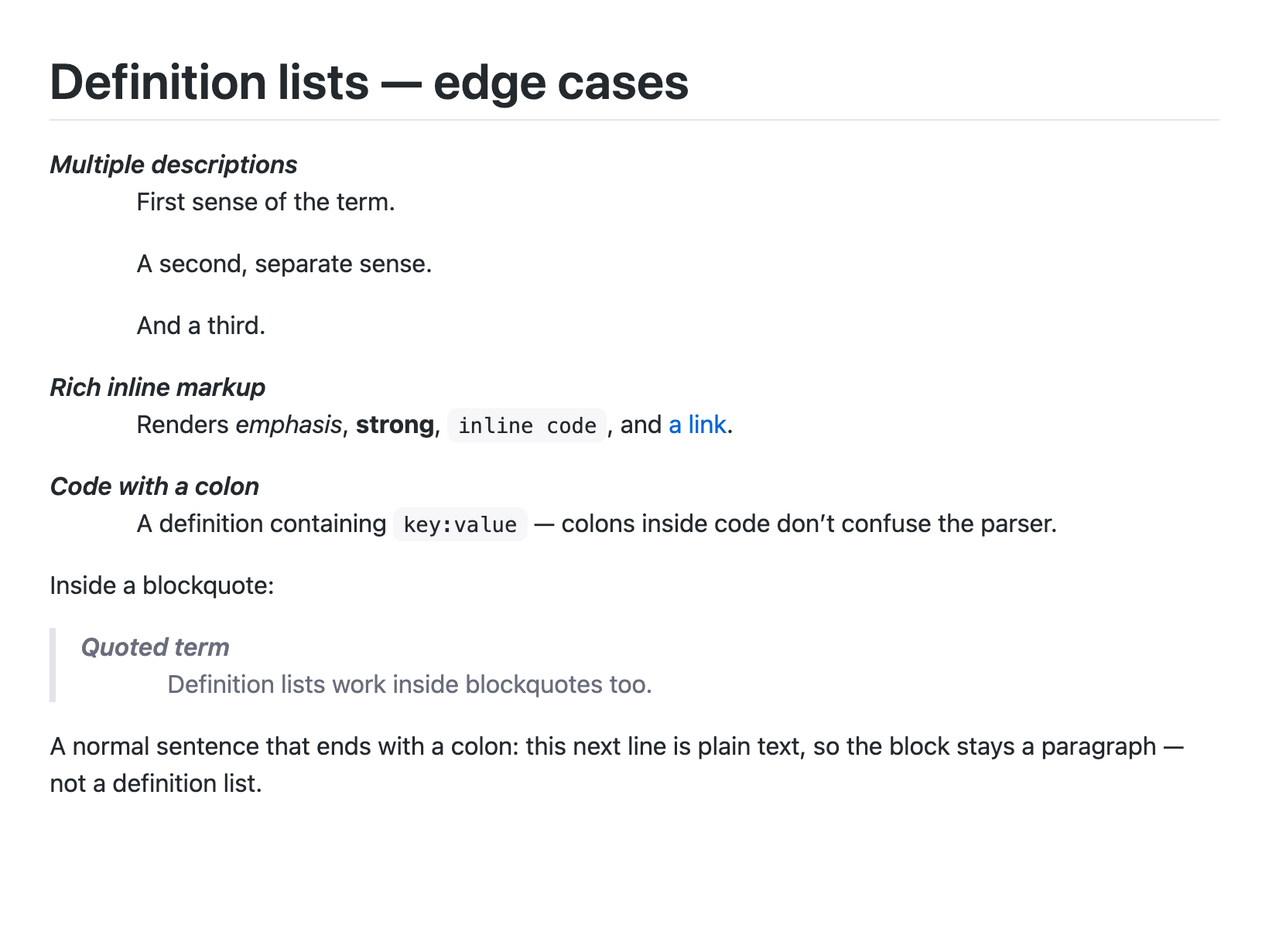This screenshot has width=1269, height=928.
Task: Open the "a link" hyperlink
Action: pos(697,425)
